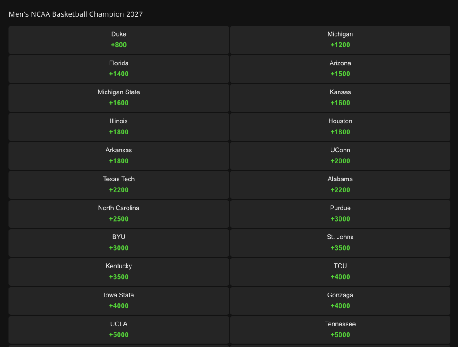Bet on TCU at +4000

[340, 272]
